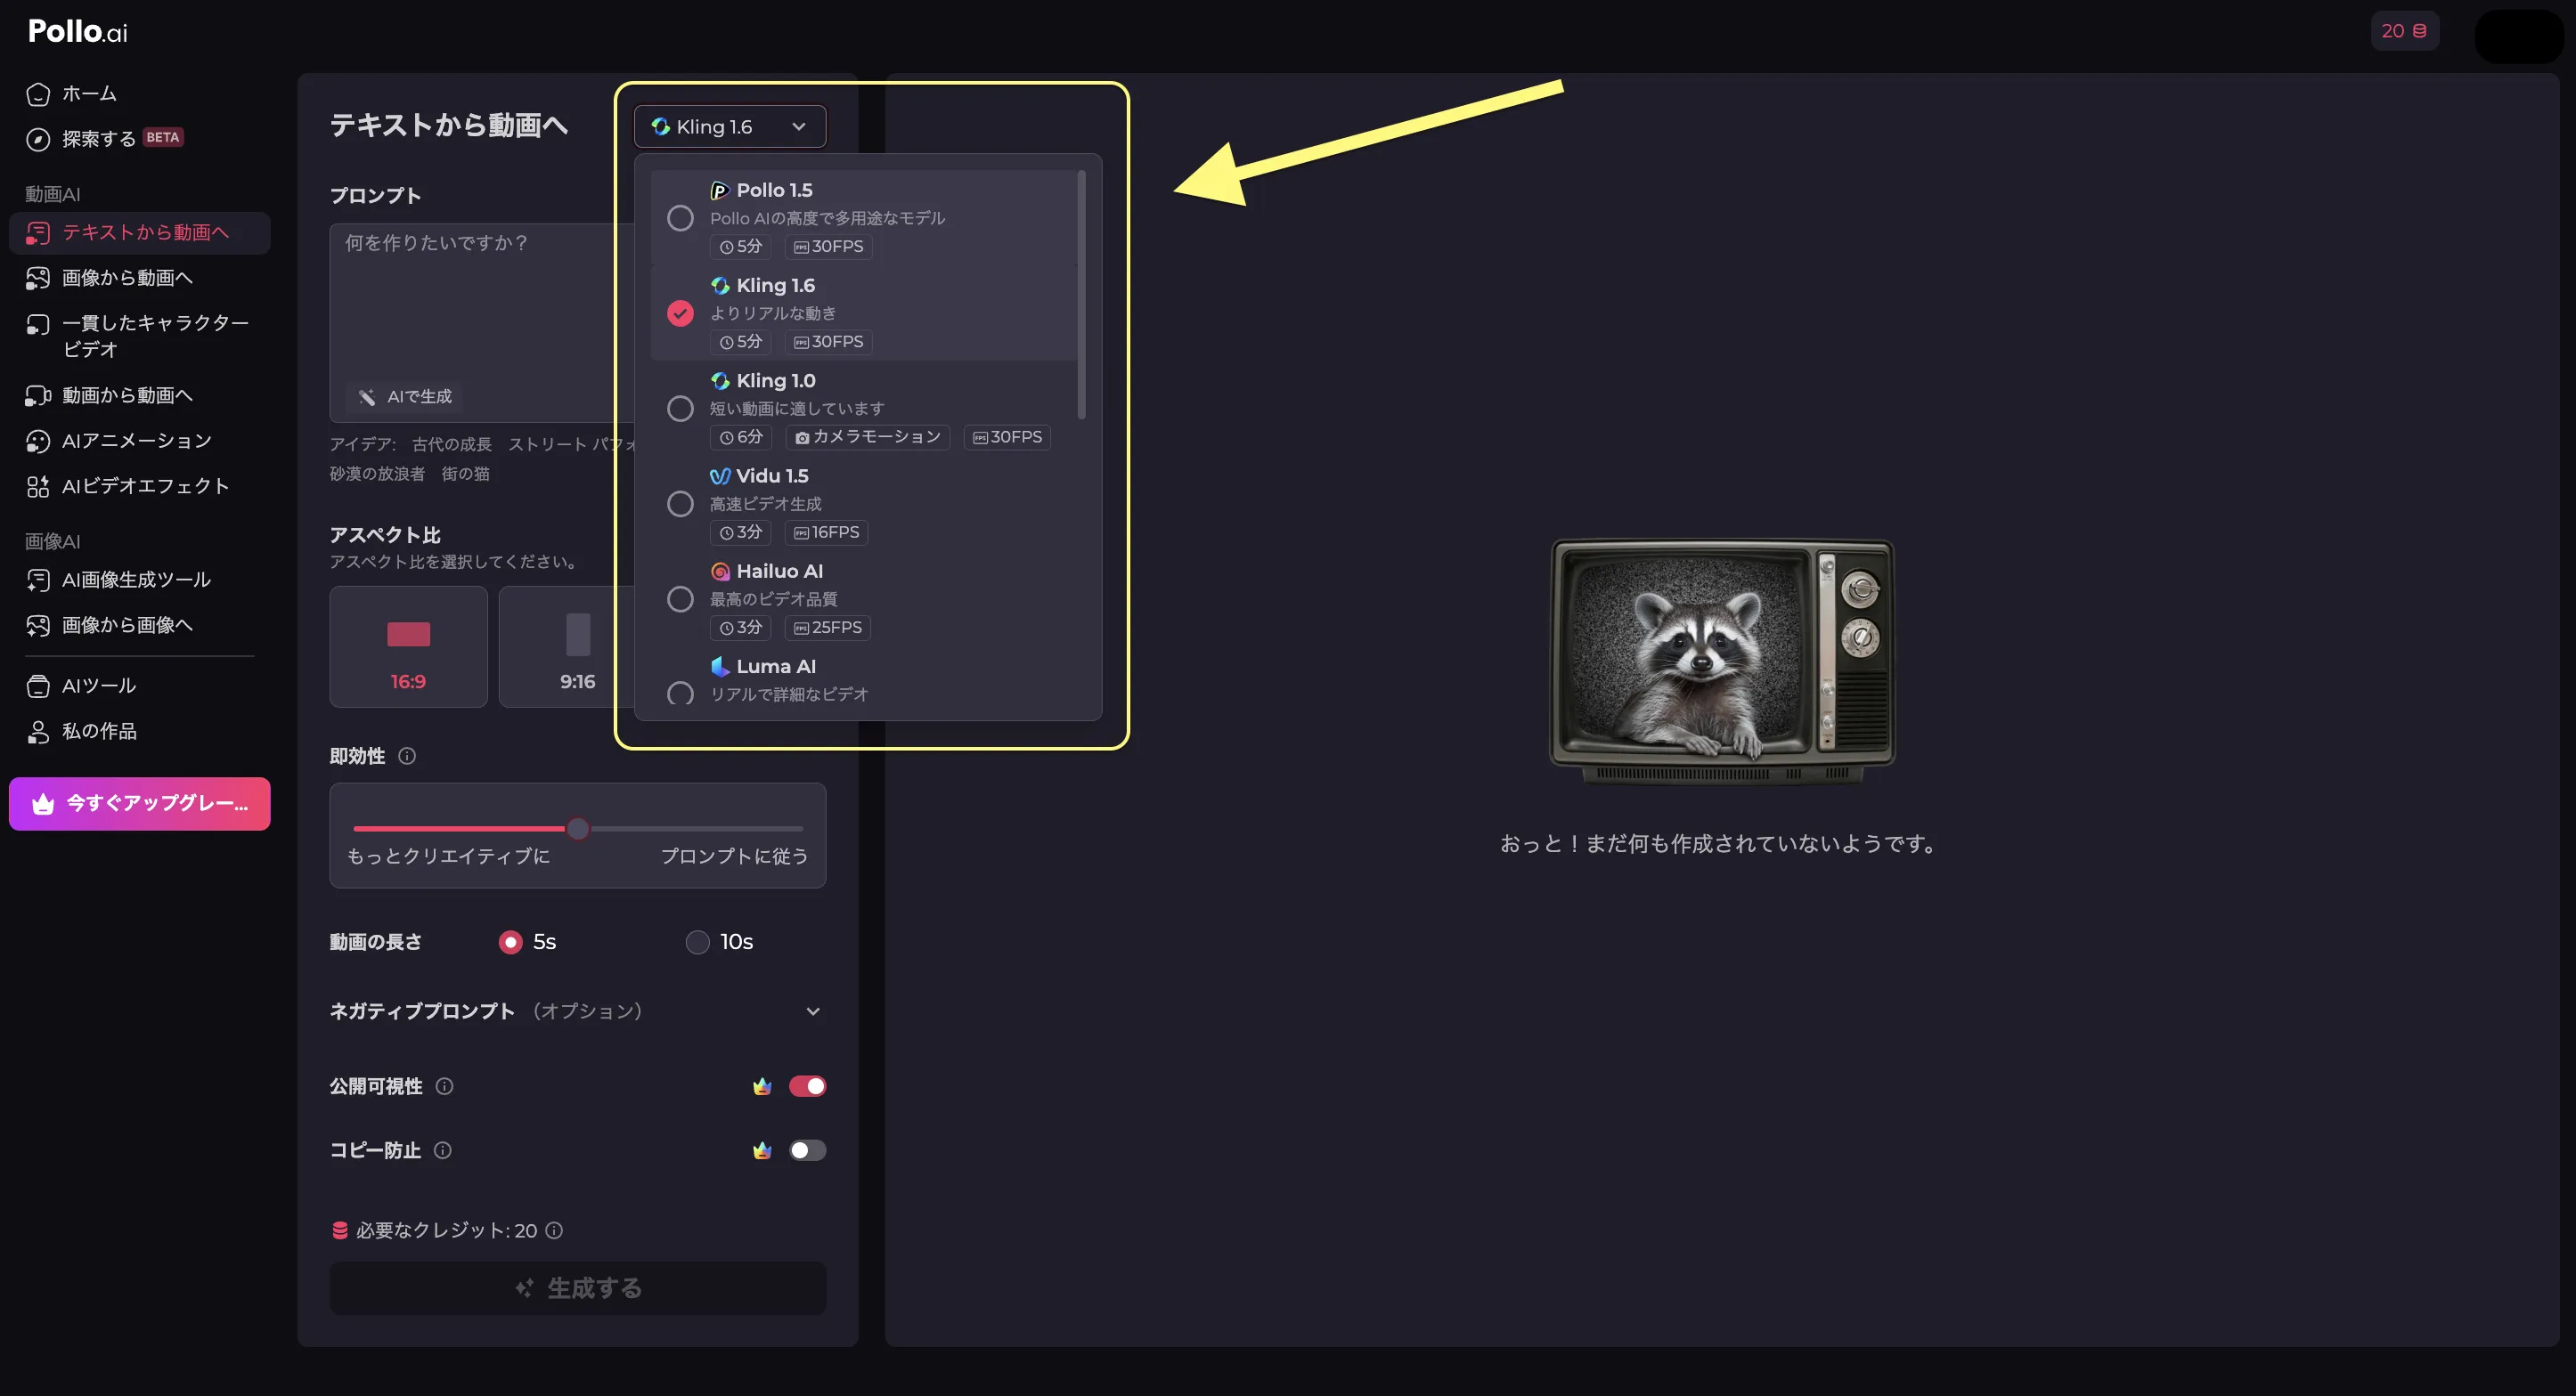This screenshot has width=2576, height=1396.
Task: Click the info icon beside required credits
Action: [554, 1230]
